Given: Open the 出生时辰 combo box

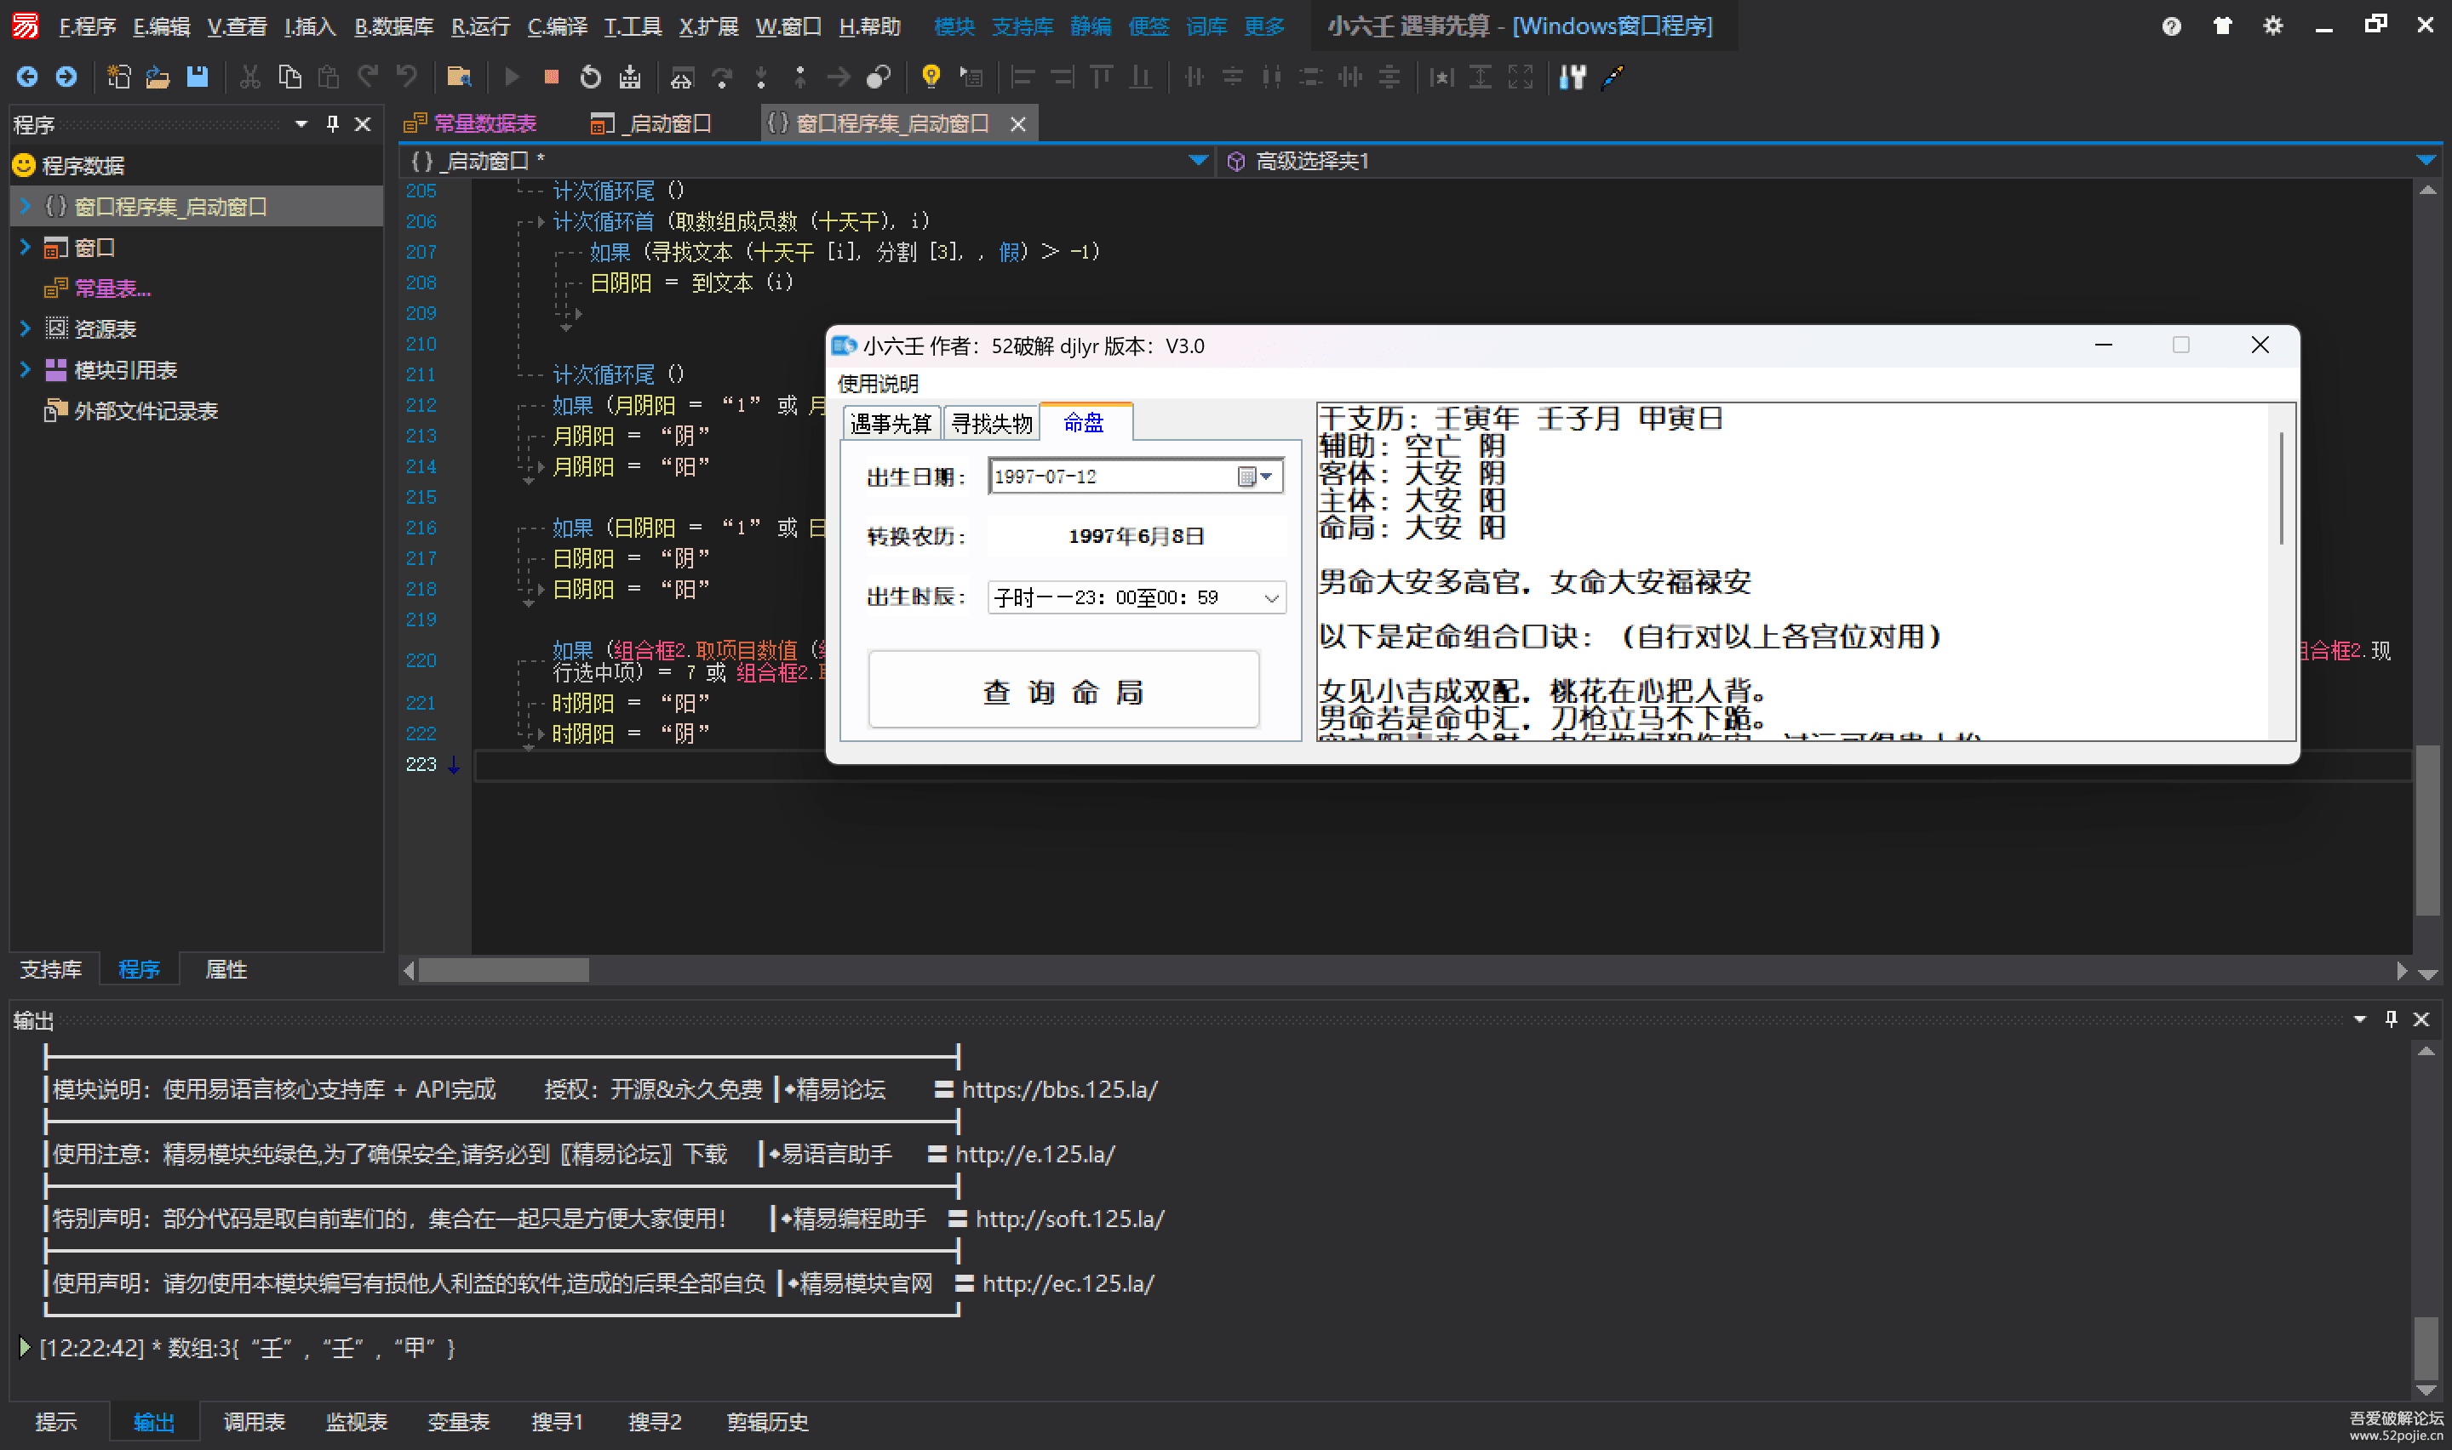Looking at the screenshot, I should click(x=1271, y=597).
